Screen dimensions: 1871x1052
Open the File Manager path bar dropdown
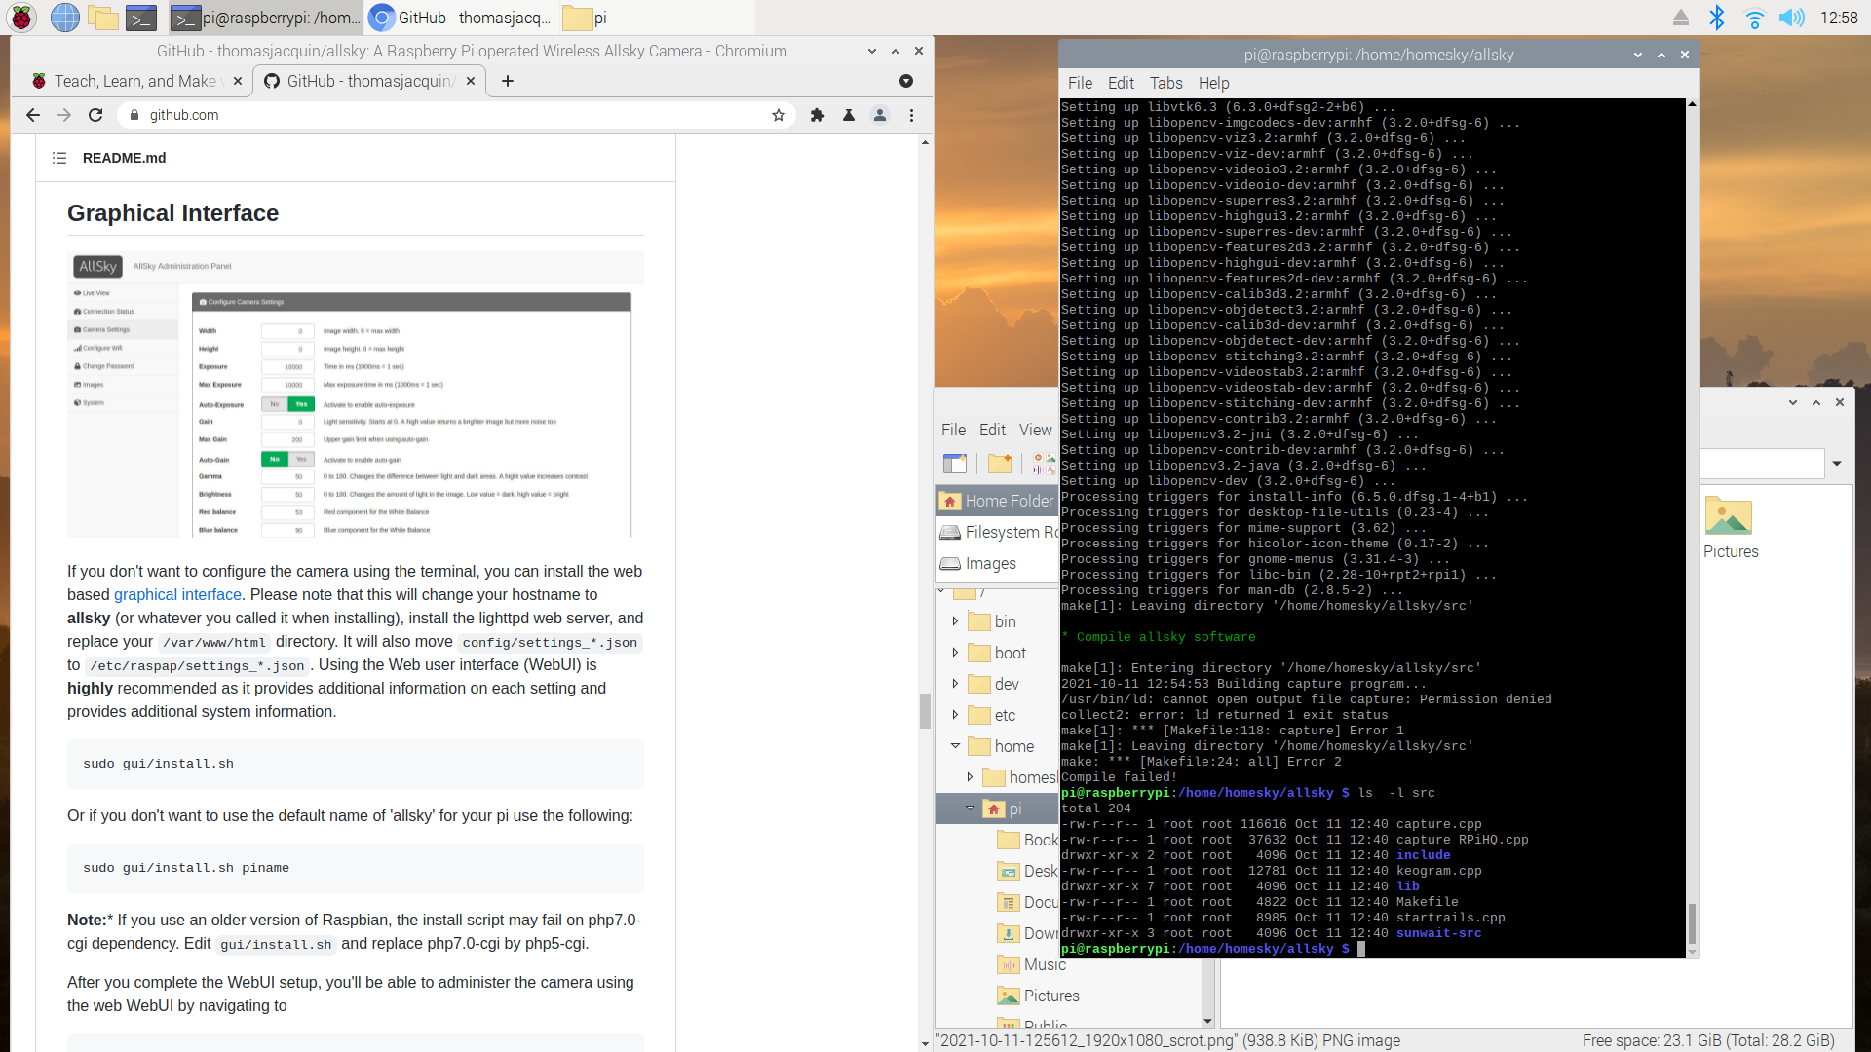[1837, 464]
